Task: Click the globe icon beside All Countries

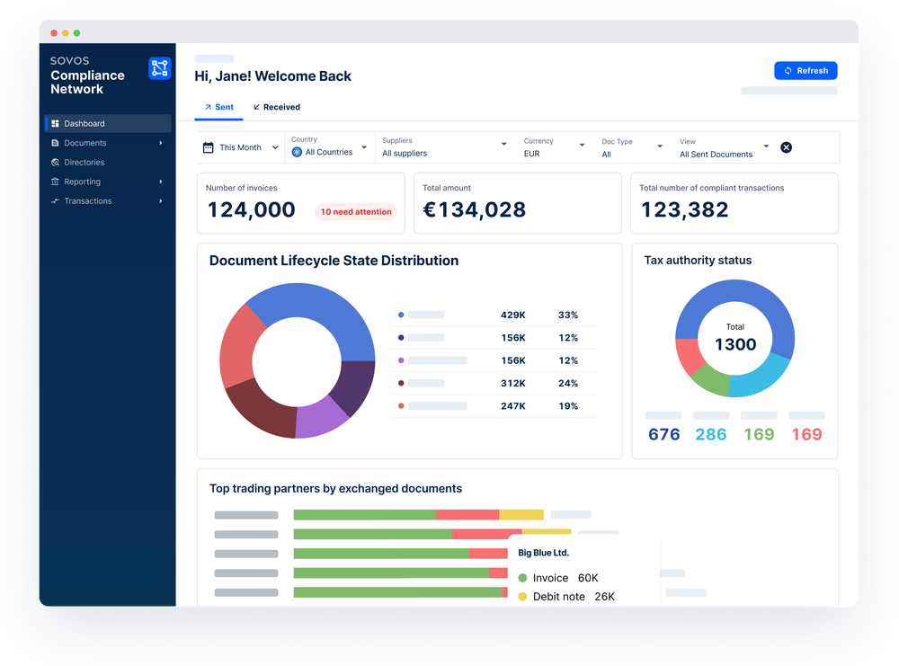Action: tap(296, 150)
